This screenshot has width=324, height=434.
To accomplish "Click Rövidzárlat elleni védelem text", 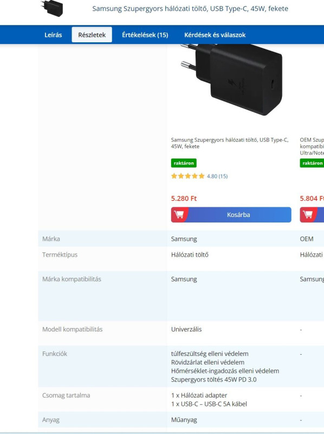I will 208,362.
